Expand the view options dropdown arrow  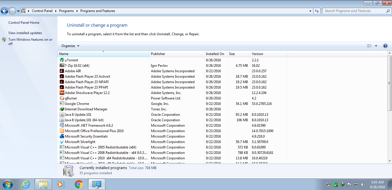pyautogui.click(x=376, y=46)
